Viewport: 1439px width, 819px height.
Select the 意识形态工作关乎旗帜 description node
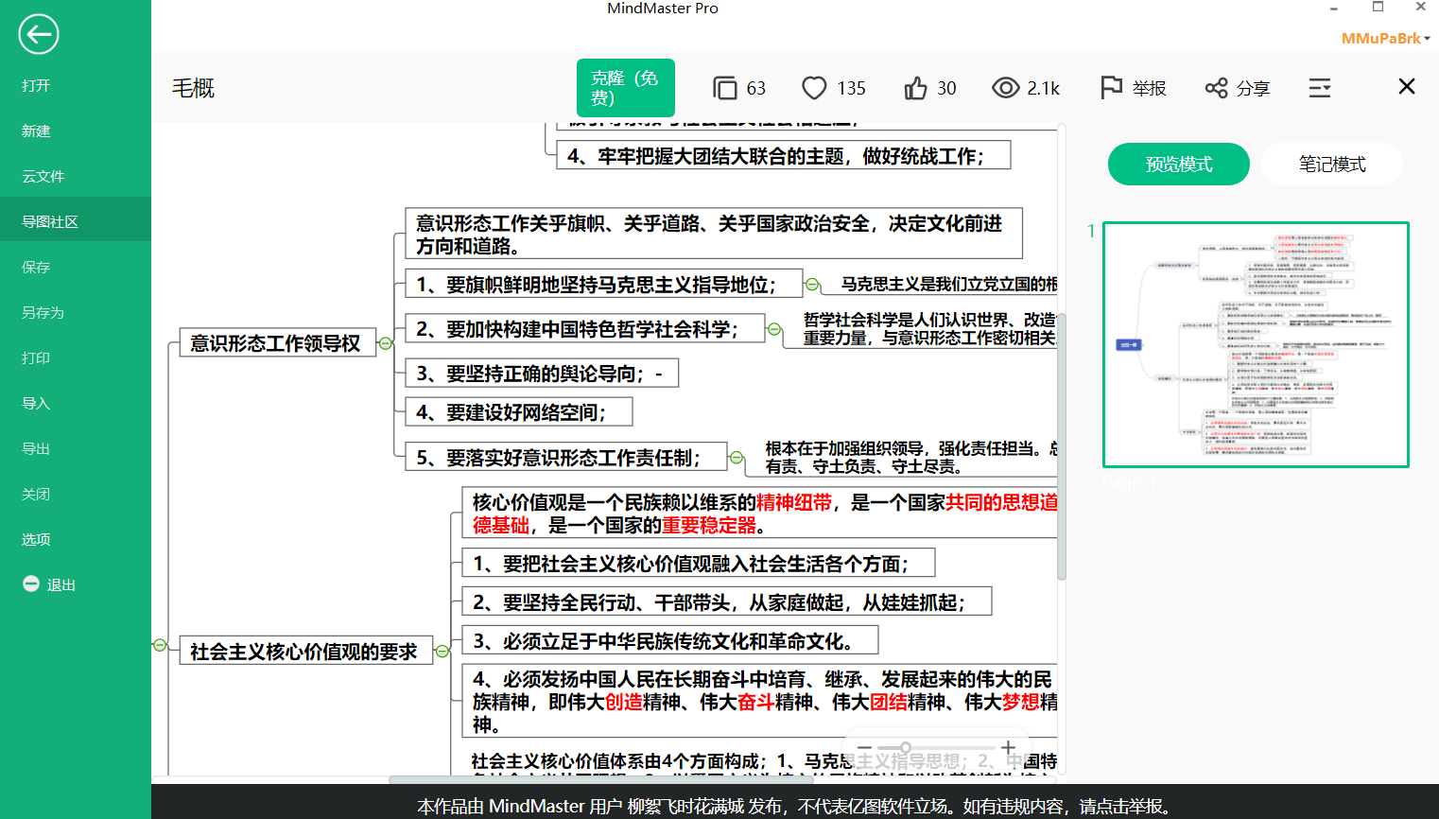(714, 234)
